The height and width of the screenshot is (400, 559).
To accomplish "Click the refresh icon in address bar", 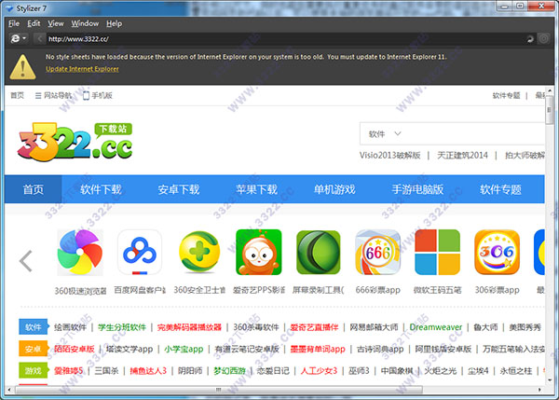I will pyautogui.click(x=530, y=39).
